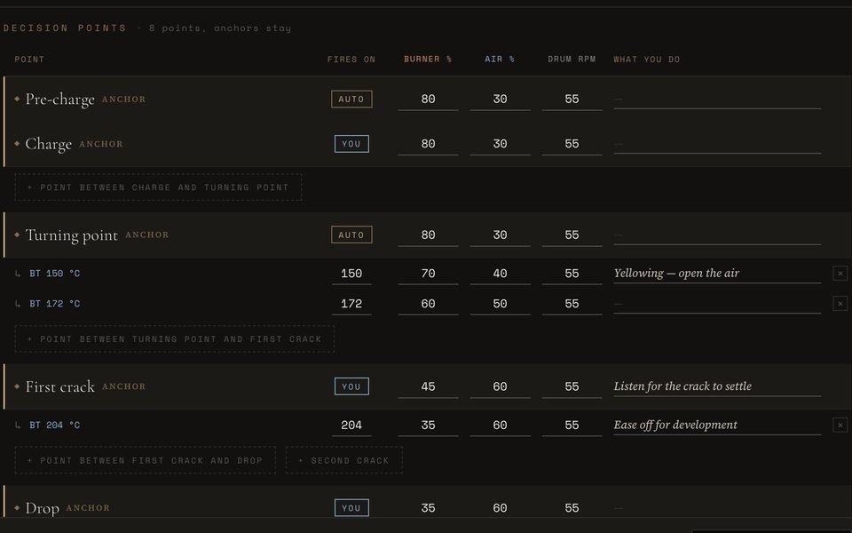
Task: Click the 'AIR %' column header
Action: tap(500, 60)
